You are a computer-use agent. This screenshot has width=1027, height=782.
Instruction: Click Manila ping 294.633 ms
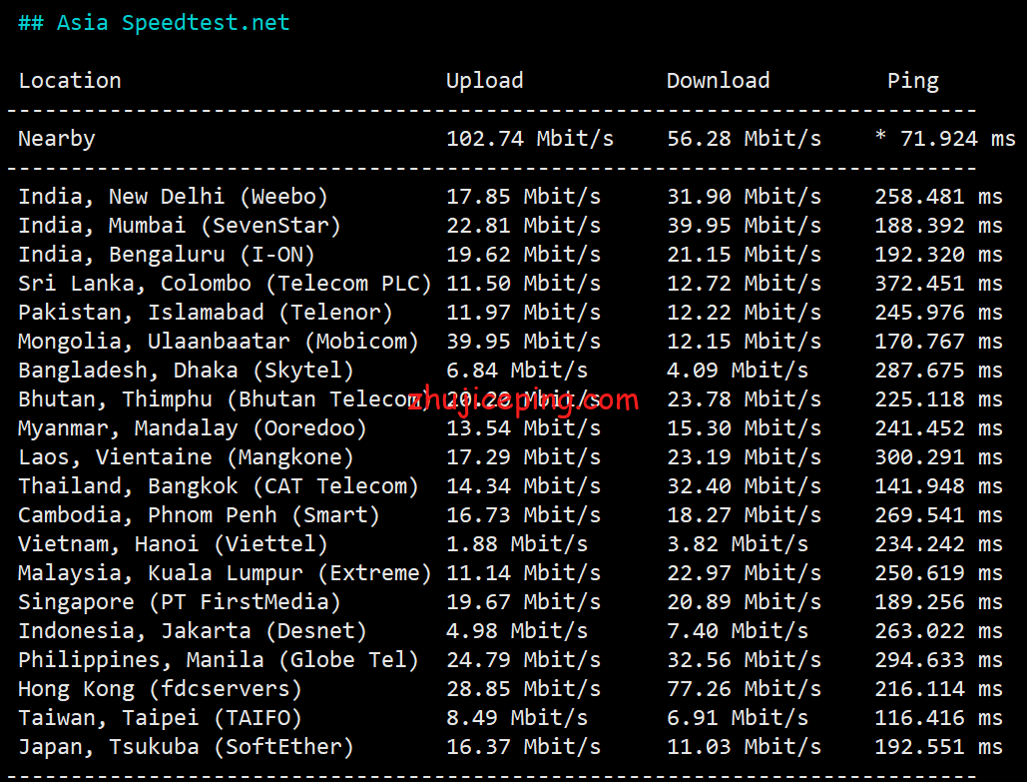[x=938, y=659]
